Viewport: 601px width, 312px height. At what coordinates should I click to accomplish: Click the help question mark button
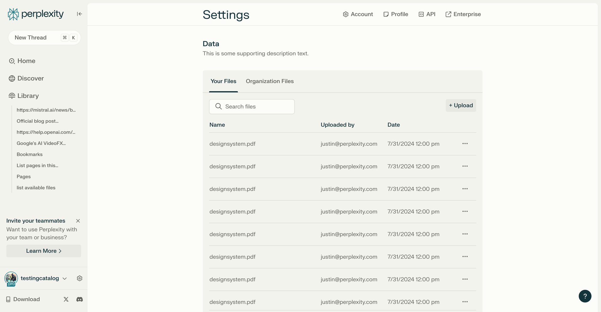click(585, 296)
